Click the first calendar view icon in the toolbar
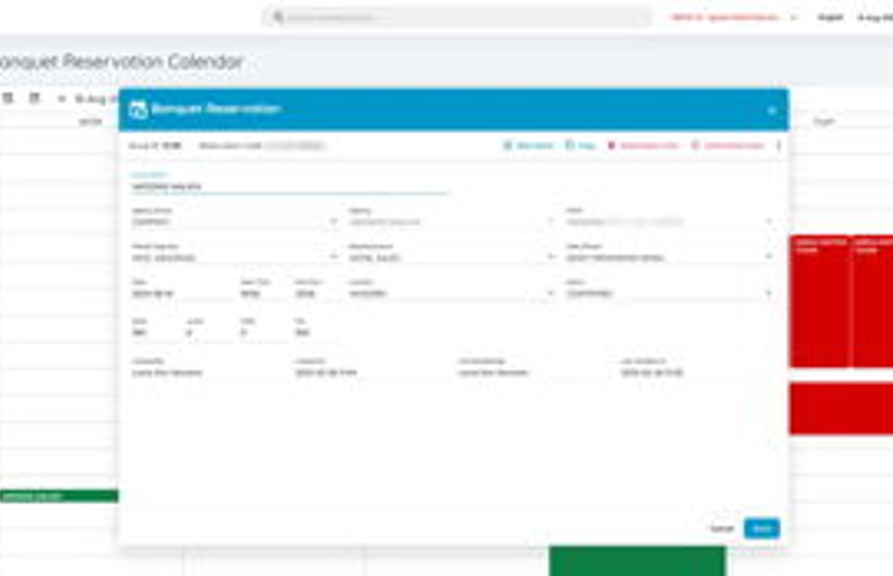 point(8,98)
